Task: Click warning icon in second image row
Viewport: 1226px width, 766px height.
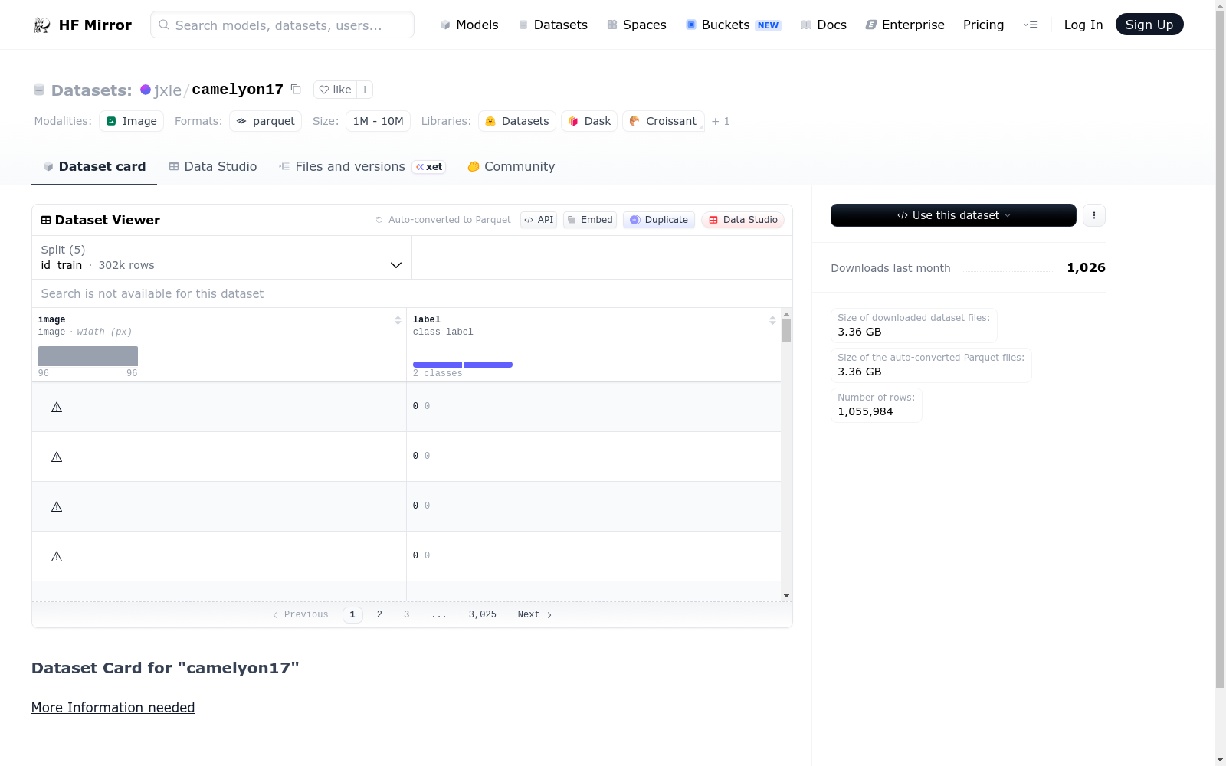Action: (57, 457)
